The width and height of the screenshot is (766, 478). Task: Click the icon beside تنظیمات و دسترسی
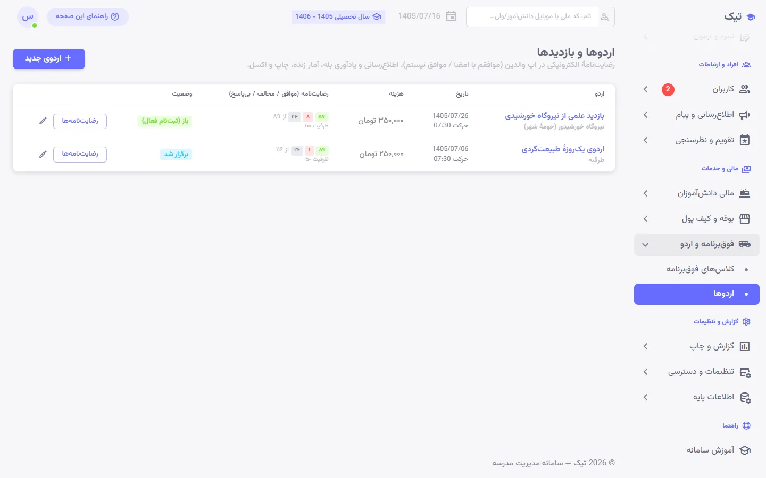click(745, 372)
